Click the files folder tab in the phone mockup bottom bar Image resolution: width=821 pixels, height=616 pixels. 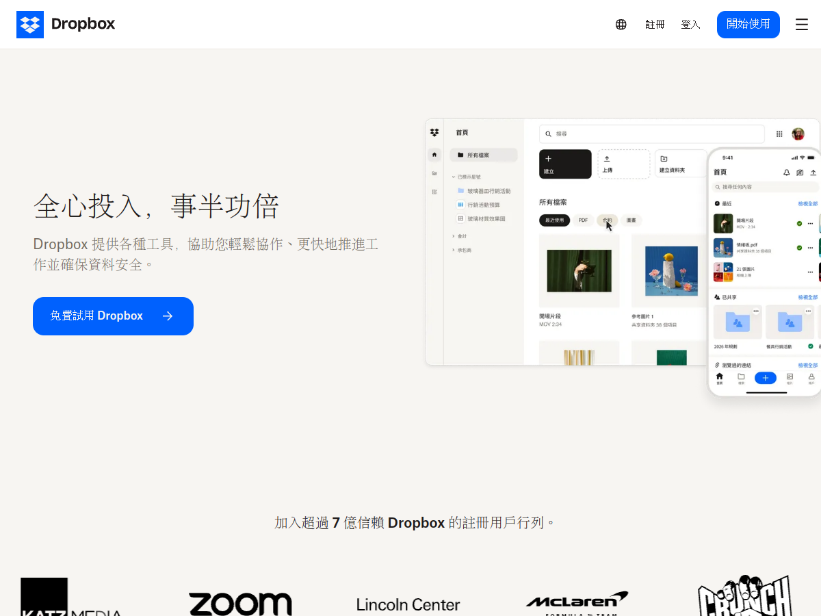[741, 378]
